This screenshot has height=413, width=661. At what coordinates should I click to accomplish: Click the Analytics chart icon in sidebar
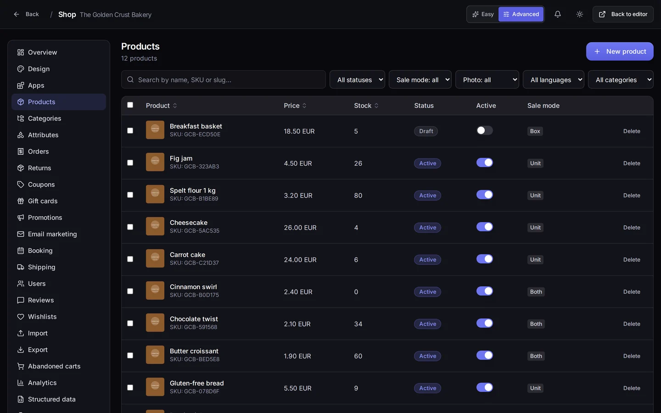tap(21, 383)
